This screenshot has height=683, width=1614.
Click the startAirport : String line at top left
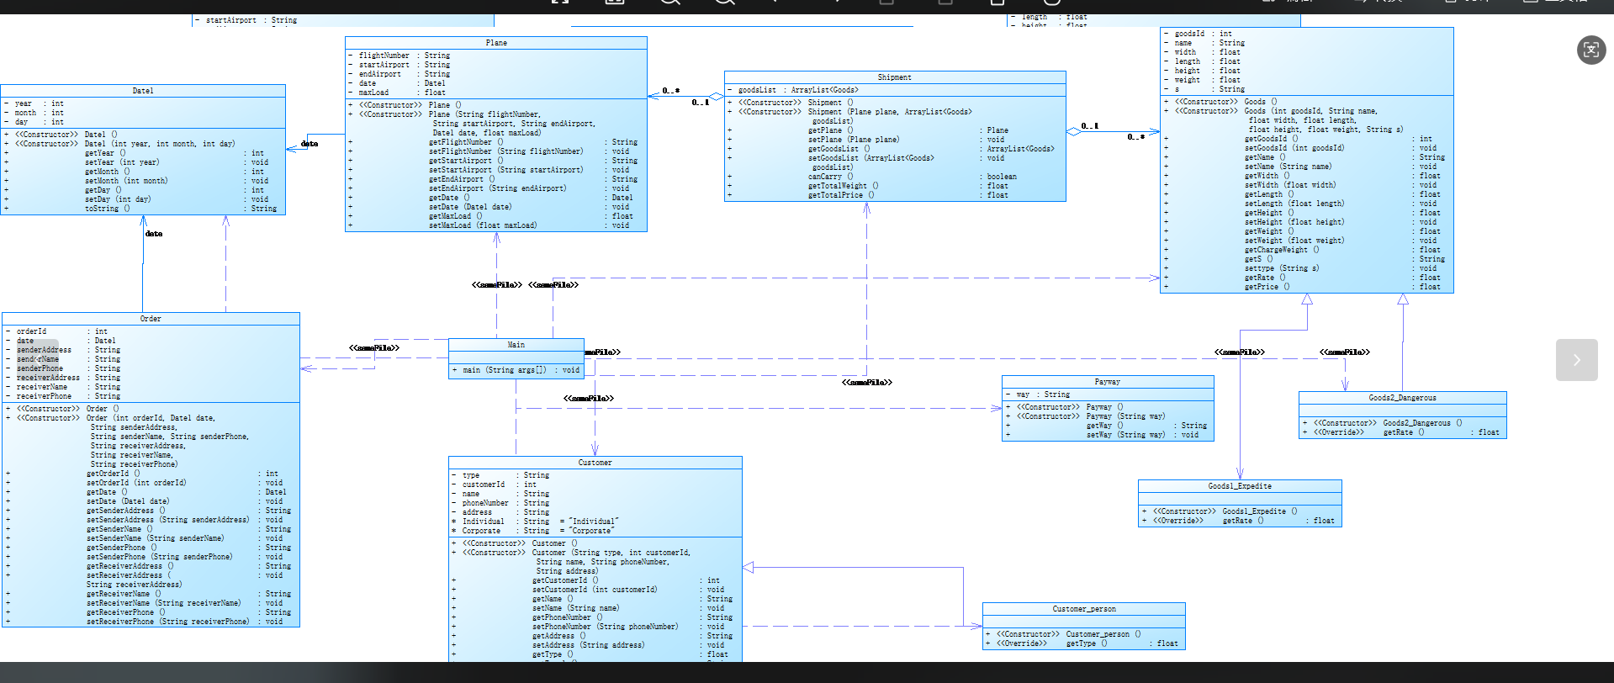tap(251, 20)
